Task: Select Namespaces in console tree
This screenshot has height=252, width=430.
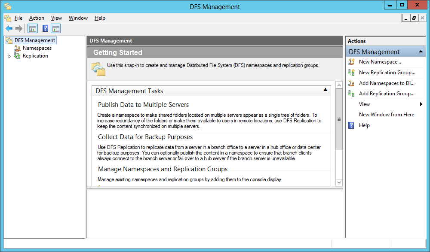Action: [37, 48]
